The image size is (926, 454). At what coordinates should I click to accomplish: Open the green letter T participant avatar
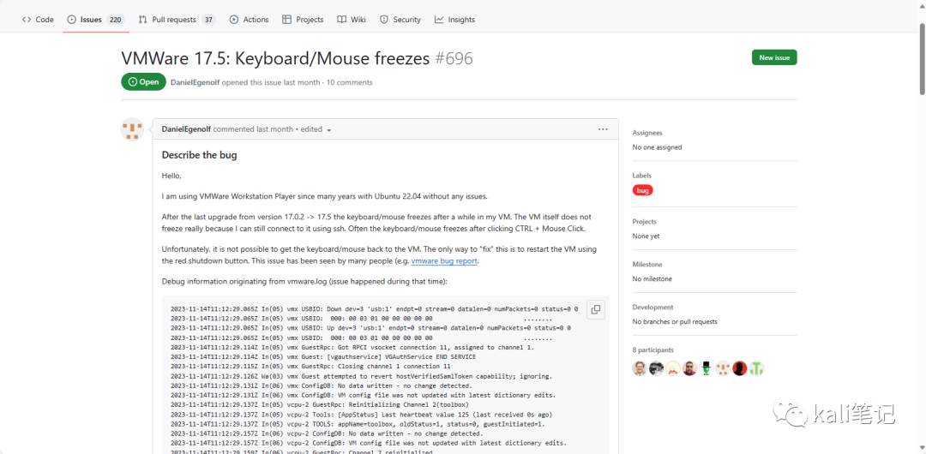click(757, 368)
